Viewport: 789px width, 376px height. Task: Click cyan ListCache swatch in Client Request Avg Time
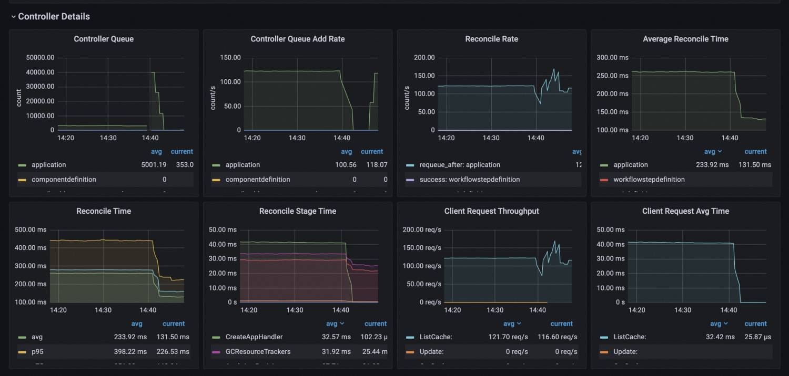click(603, 337)
